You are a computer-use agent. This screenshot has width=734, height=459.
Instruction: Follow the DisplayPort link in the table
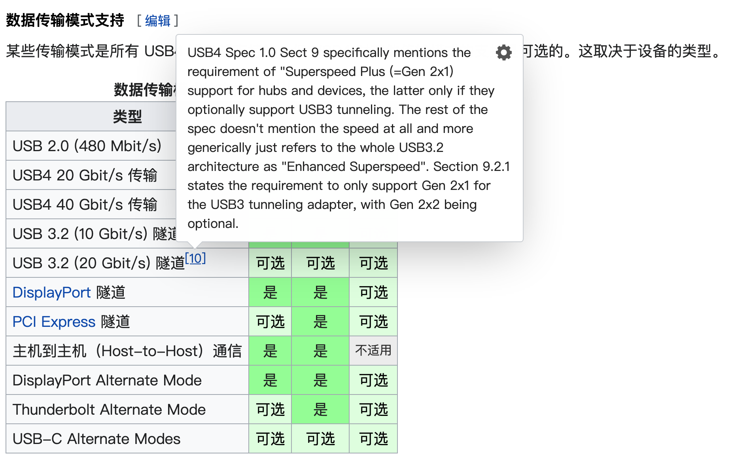[x=51, y=292]
